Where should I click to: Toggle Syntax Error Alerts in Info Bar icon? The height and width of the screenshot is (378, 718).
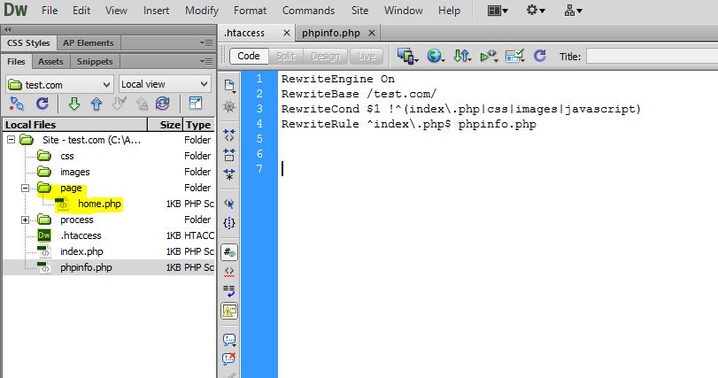point(229,312)
